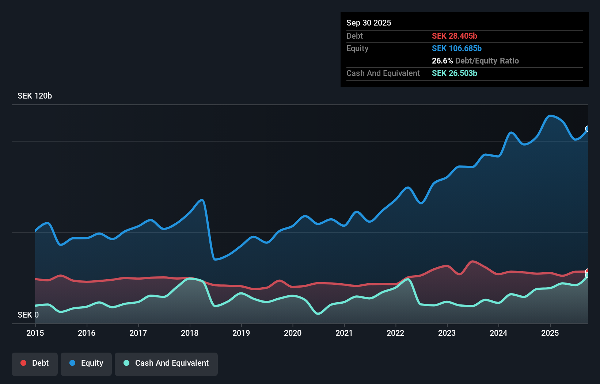This screenshot has width=600, height=384.
Task: Click the blue Equity dot in the legend
Action: [73, 363]
